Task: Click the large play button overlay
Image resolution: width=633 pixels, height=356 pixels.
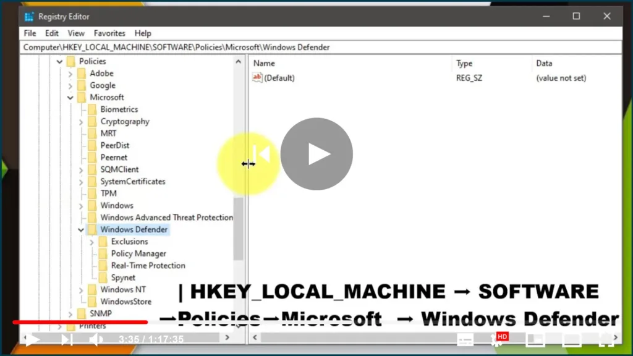Action: click(x=316, y=154)
